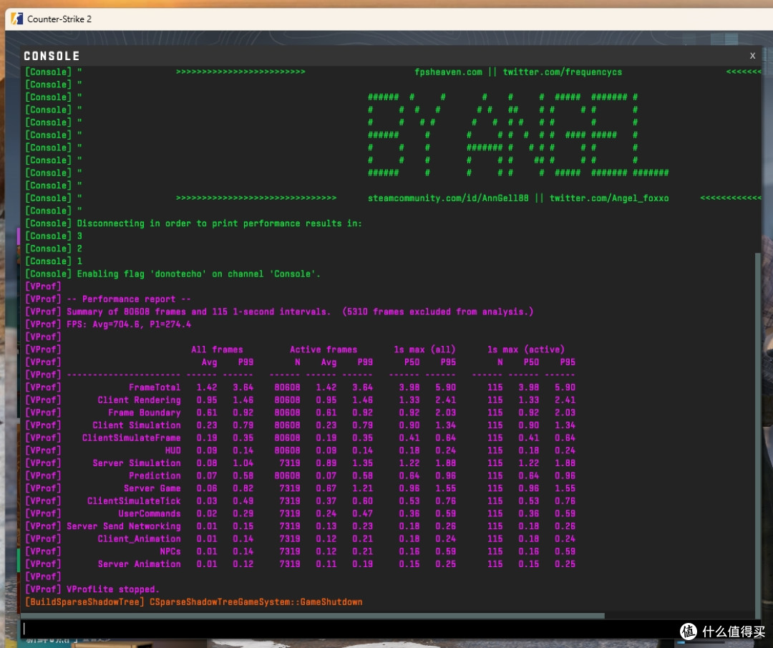
Task: Click the 'Counter-Strike 2' window title text
Action: coord(59,19)
